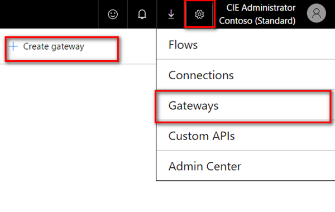Click the smiley face feedback icon
The height and width of the screenshot is (212, 335).
[113, 15]
